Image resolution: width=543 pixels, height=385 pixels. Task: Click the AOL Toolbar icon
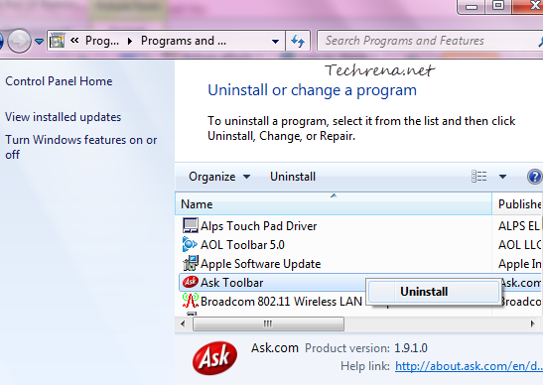pyautogui.click(x=190, y=244)
